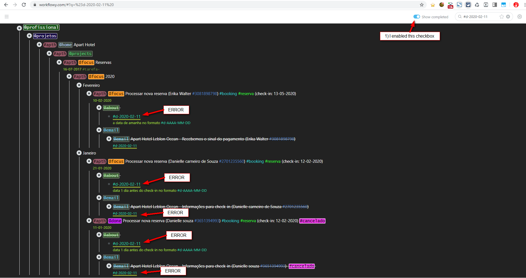Click the blue S extension icon

click(x=459, y=5)
